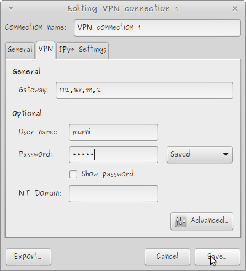Click the Export button

tap(28, 257)
